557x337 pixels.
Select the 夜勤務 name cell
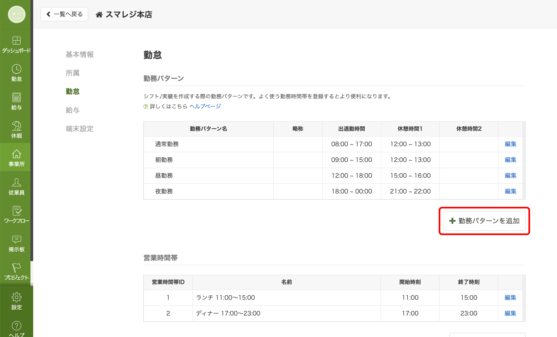click(208, 191)
